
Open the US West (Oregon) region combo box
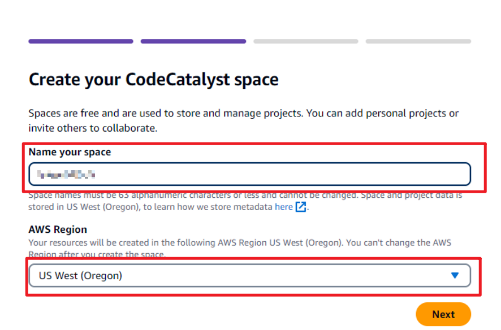pyautogui.click(x=249, y=276)
